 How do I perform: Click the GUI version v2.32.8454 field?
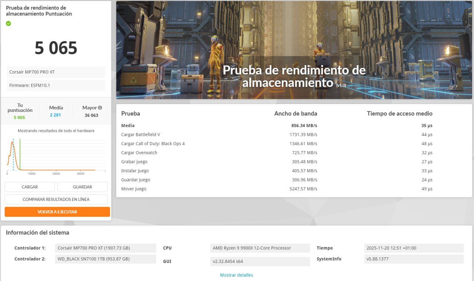[x=260, y=261]
